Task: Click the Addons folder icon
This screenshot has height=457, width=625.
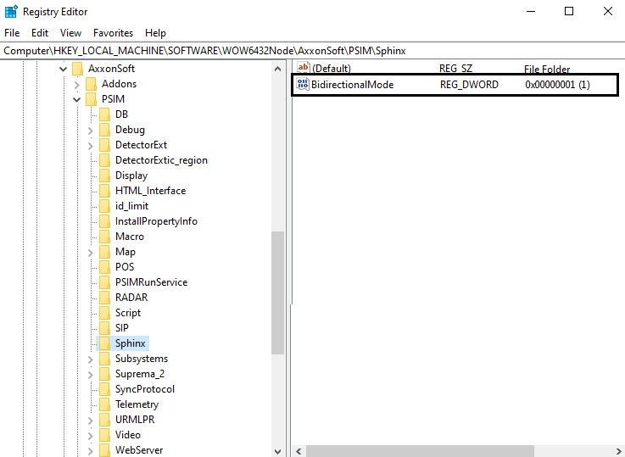Action: pyautogui.click(x=92, y=84)
